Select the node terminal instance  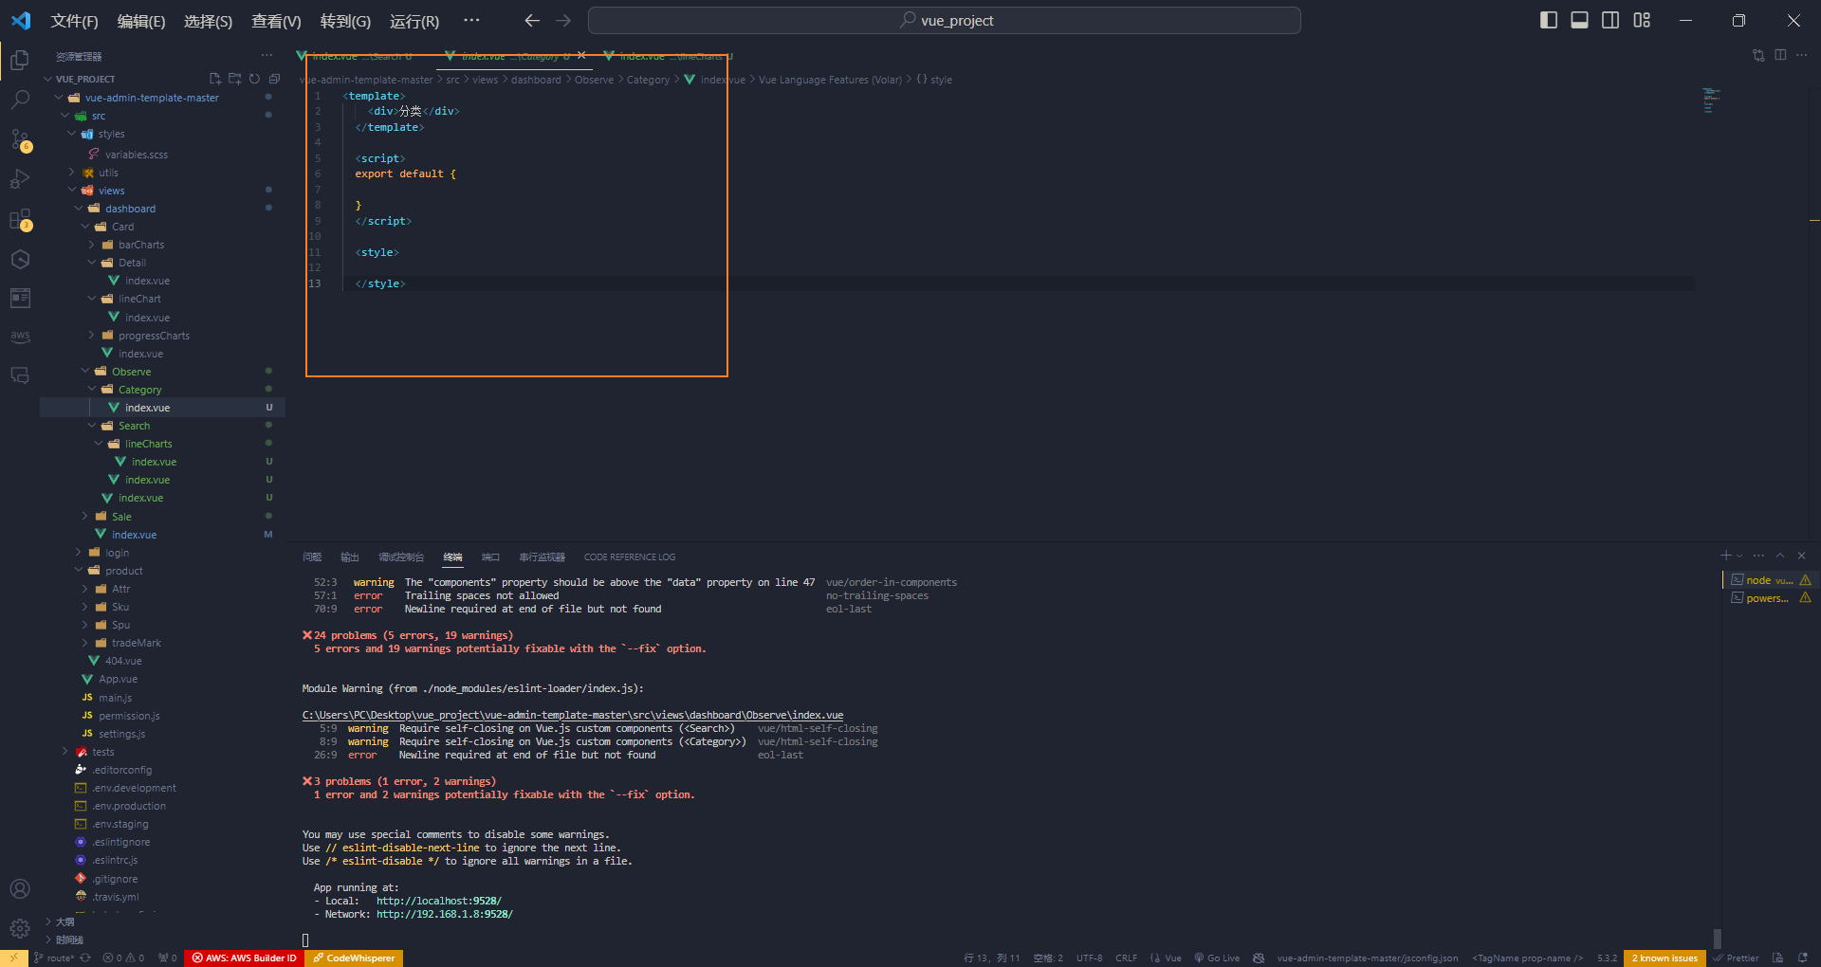pyautogui.click(x=1770, y=580)
